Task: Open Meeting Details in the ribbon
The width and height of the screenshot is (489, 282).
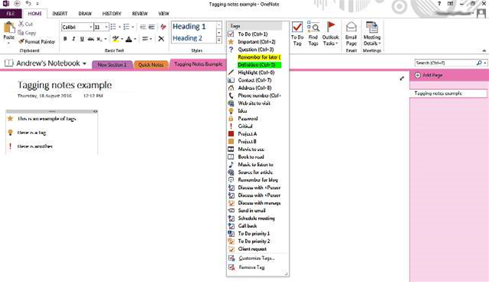Action: pyautogui.click(x=372, y=34)
